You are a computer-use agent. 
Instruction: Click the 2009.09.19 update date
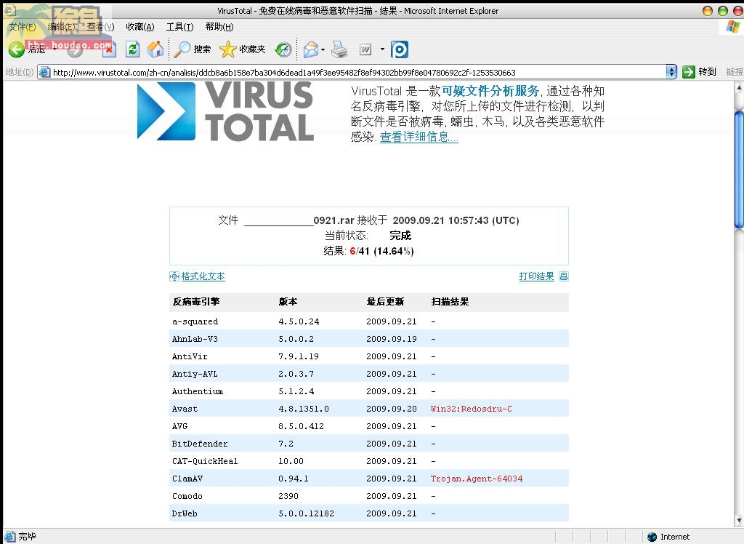coord(392,339)
